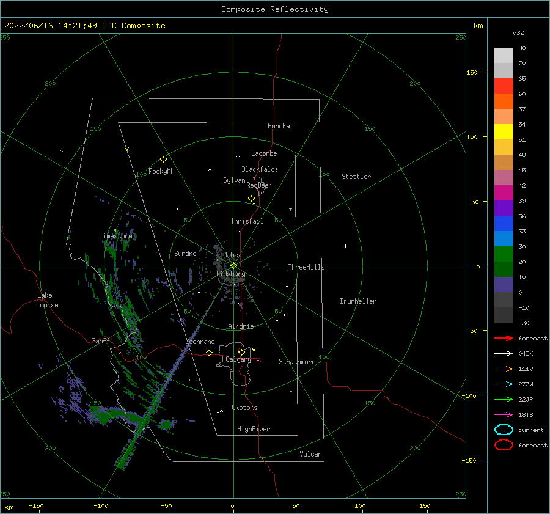The image size is (550, 514).
Task: Select the orange 111V arrow legend icon
Action: 504,369
